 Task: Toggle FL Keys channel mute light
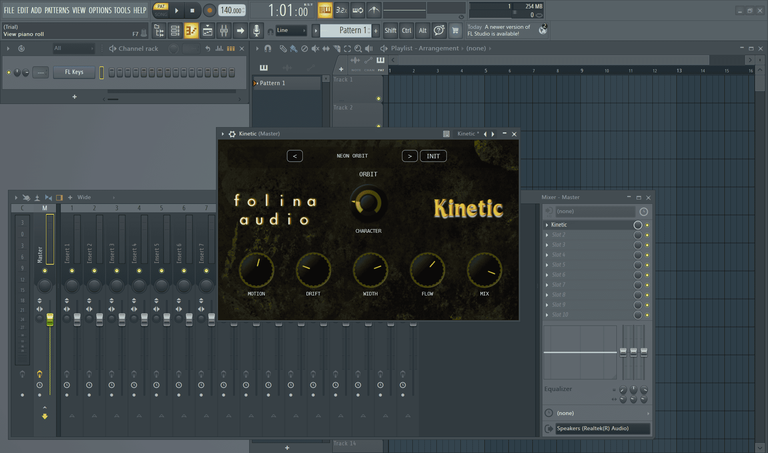pyautogui.click(x=9, y=72)
